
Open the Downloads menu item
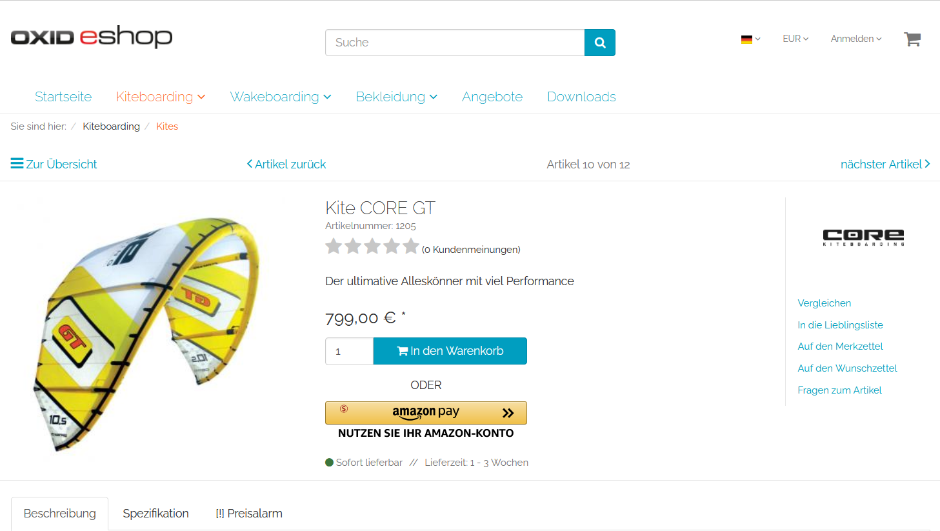click(581, 97)
